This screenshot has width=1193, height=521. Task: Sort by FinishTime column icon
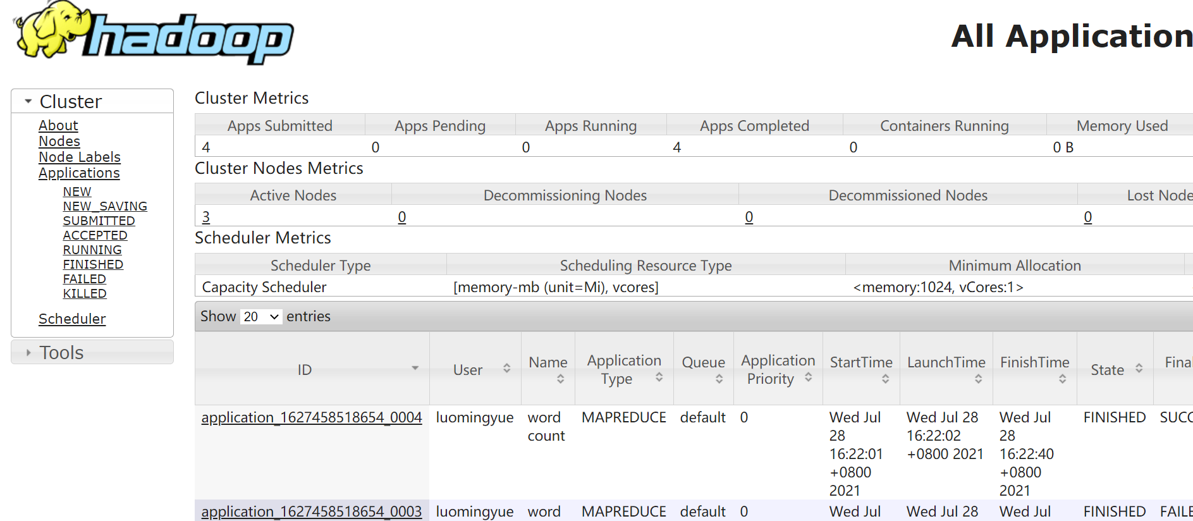coord(1062,379)
